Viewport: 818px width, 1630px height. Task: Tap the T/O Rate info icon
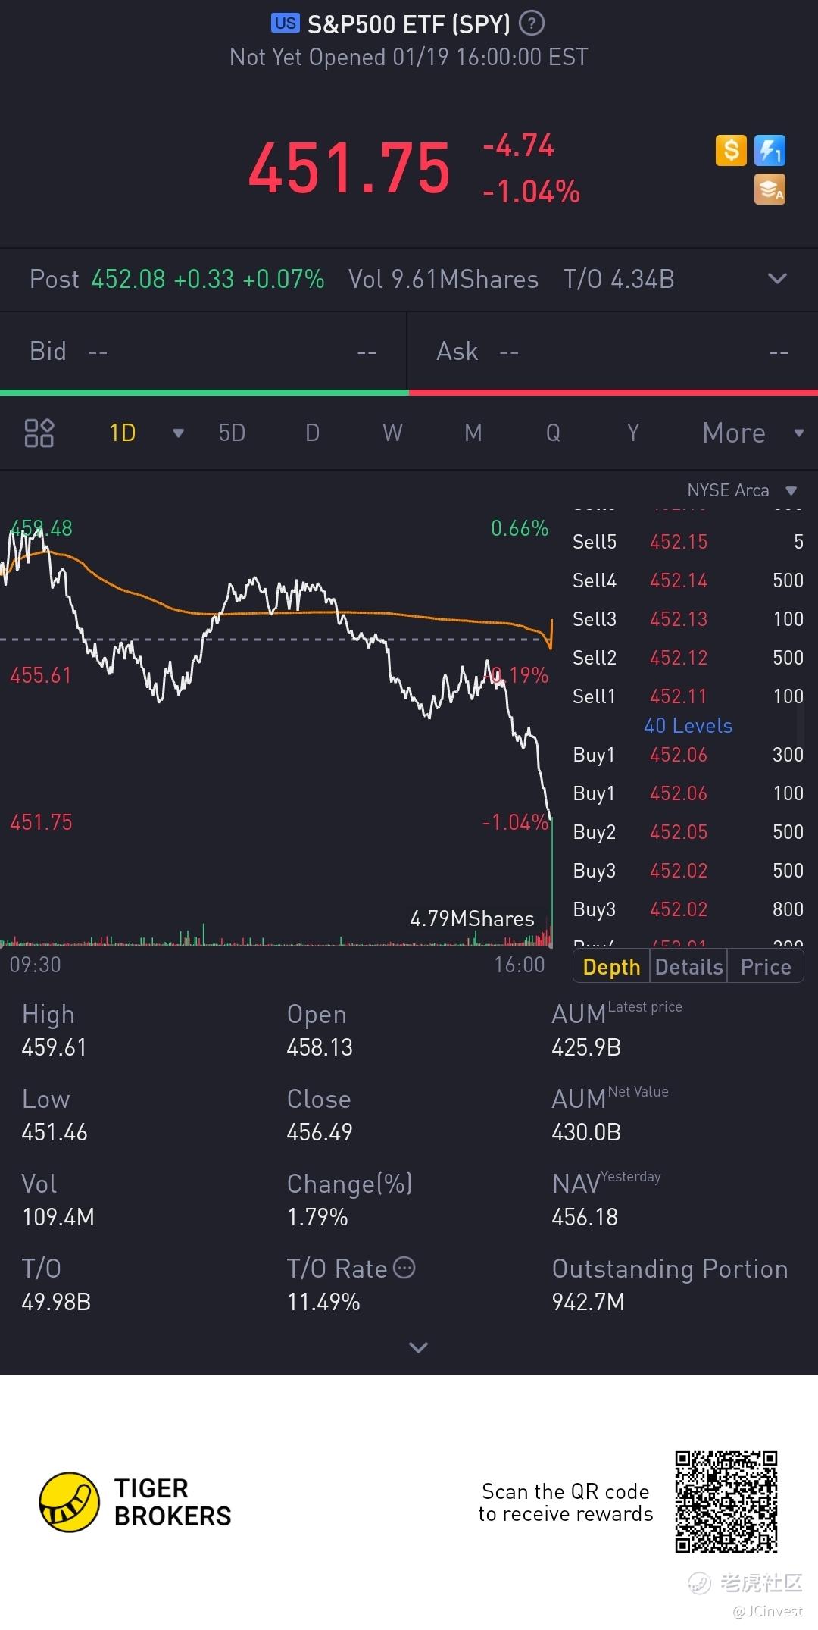click(405, 1268)
